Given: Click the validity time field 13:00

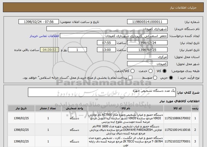Looking at the screenshot, I should coord(106,50).
